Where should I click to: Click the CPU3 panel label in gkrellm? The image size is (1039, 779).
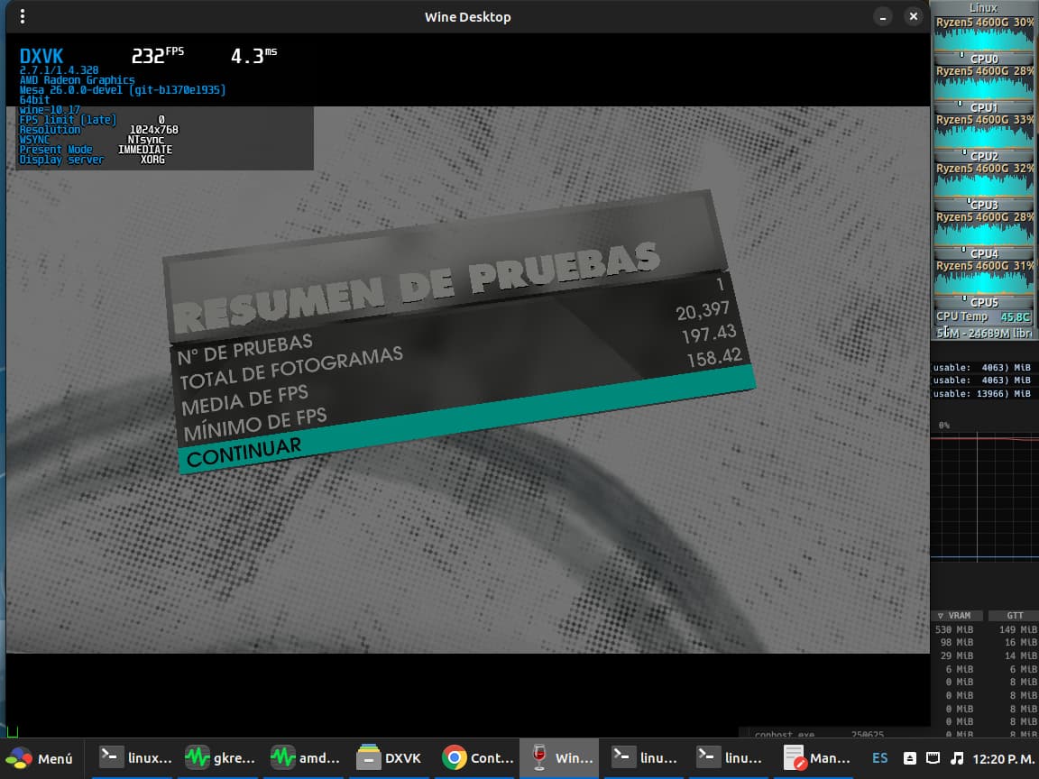pyautogui.click(x=984, y=206)
